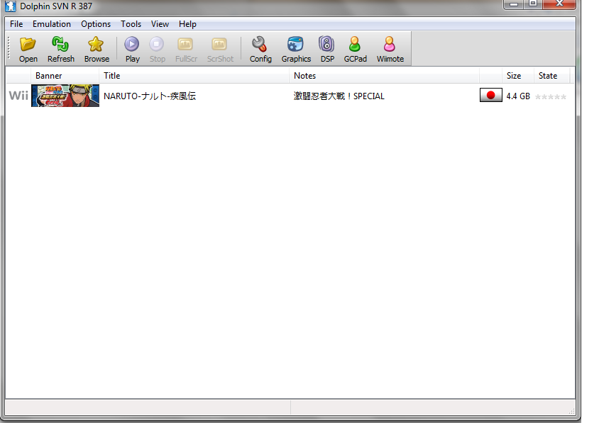599x423 pixels.
Task: Open Graphics plugin settings
Action: pos(296,50)
